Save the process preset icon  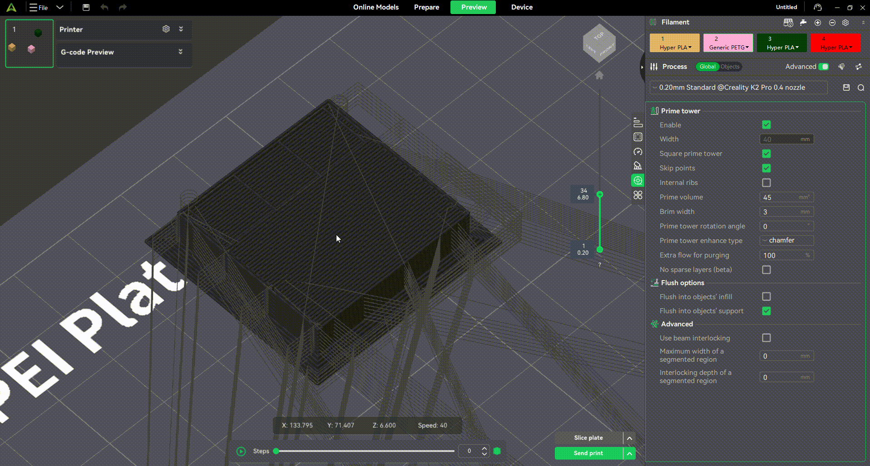coord(846,87)
